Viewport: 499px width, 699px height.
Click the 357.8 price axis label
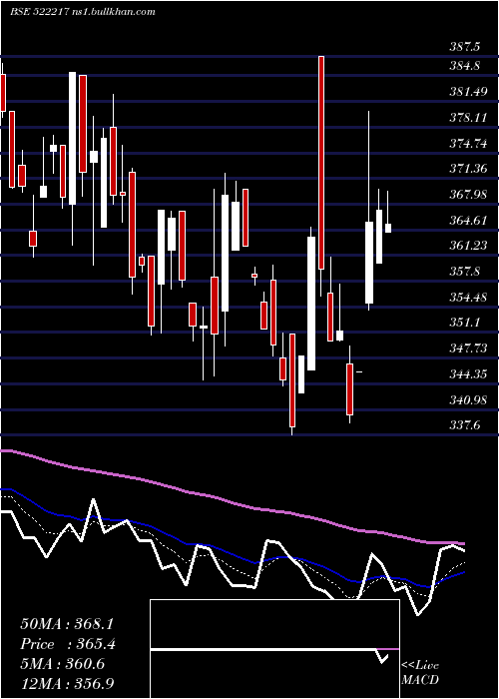tap(465, 271)
